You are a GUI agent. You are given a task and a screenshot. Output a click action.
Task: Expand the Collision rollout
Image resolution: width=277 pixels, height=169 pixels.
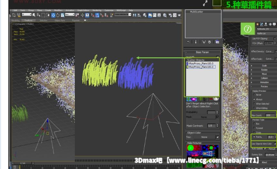click(x=264, y=78)
